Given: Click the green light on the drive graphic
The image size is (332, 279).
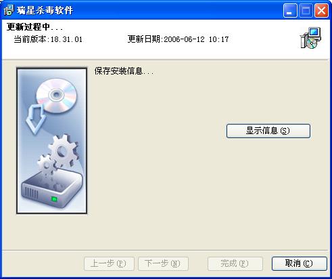Looking at the screenshot, I should (x=54, y=199).
